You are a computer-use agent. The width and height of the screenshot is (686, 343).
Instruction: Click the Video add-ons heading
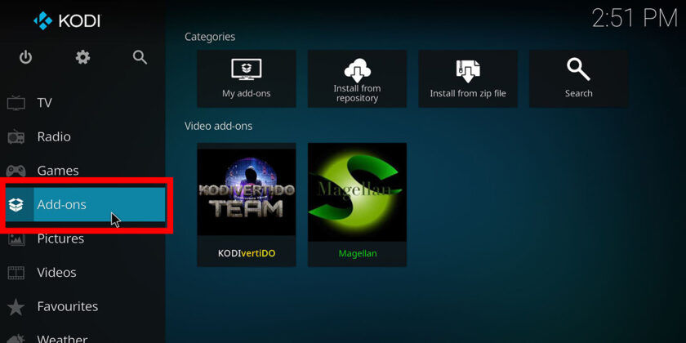click(x=218, y=126)
